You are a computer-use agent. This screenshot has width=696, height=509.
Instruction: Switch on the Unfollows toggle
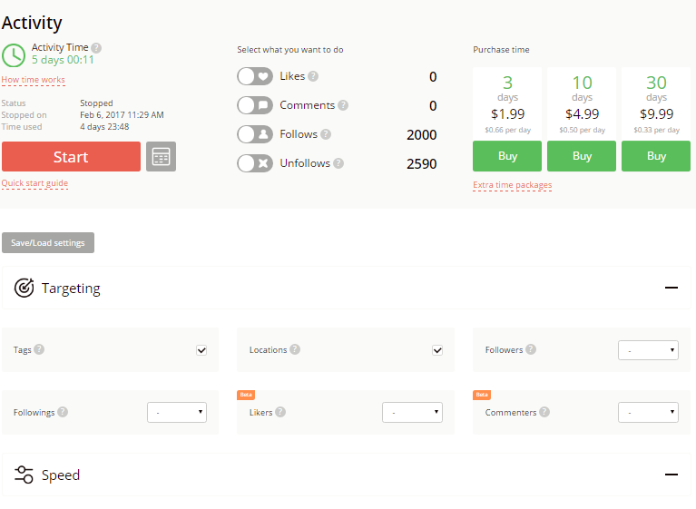(x=255, y=163)
